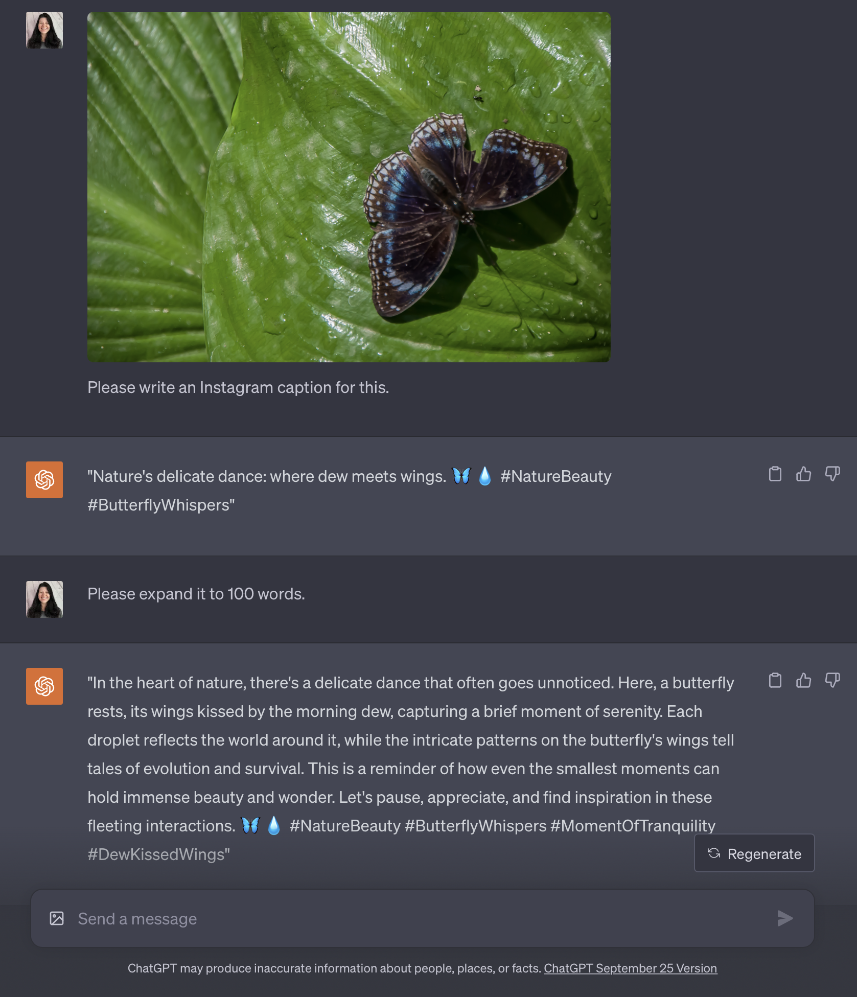
Task: Click ChatGPT logo beside expanded caption
Action: point(44,686)
